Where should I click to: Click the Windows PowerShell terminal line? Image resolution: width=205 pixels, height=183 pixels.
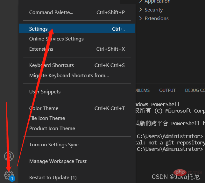pyautogui.click(x=158, y=105)
